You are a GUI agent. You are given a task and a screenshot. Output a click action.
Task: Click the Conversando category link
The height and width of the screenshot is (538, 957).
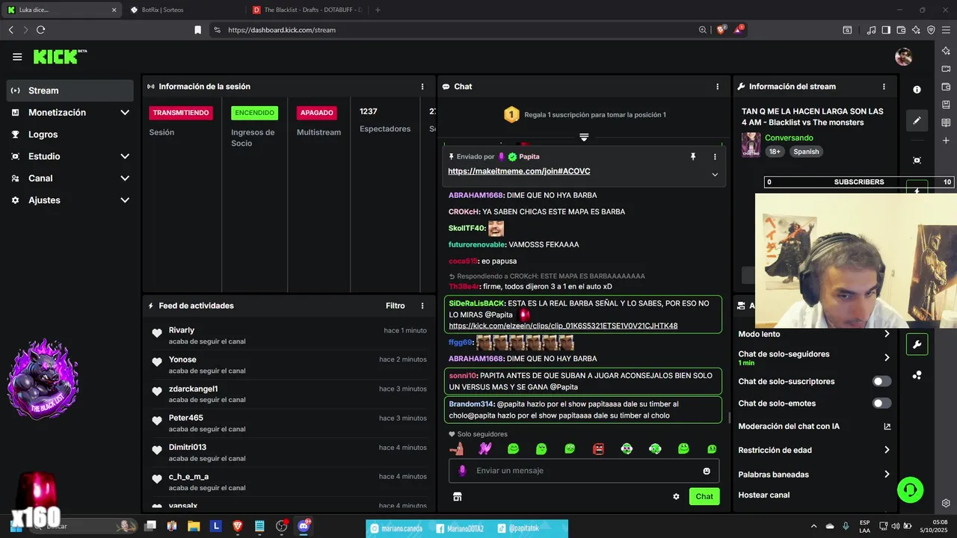pyautogui.click(x=789, y=138)
